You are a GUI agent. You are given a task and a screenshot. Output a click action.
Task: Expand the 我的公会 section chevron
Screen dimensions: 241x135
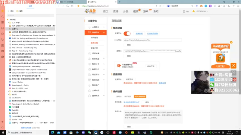point(104,64)
